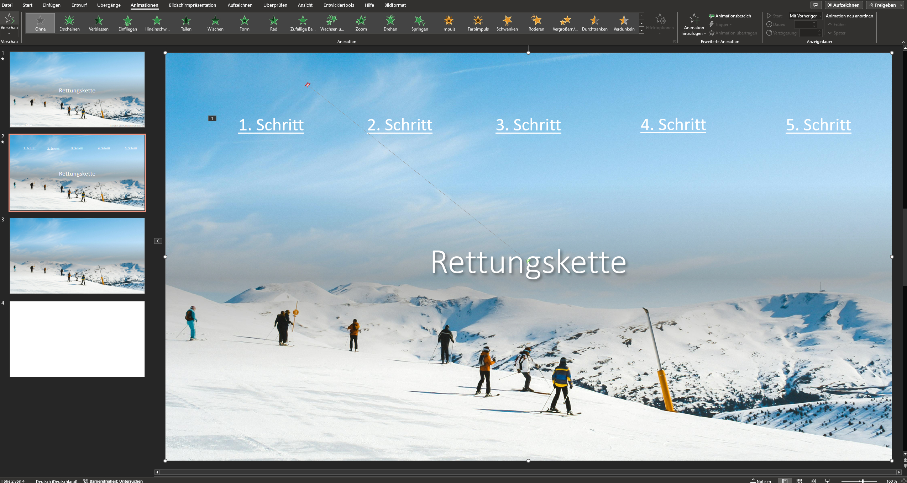This screenshot has height=483, width=907.
Task: Open the Start timing Mit Vorheriger dropdown
Action: [x=820, y=16]
